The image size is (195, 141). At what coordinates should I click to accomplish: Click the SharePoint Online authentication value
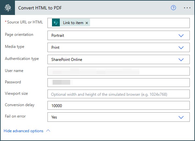click(67, 60)
